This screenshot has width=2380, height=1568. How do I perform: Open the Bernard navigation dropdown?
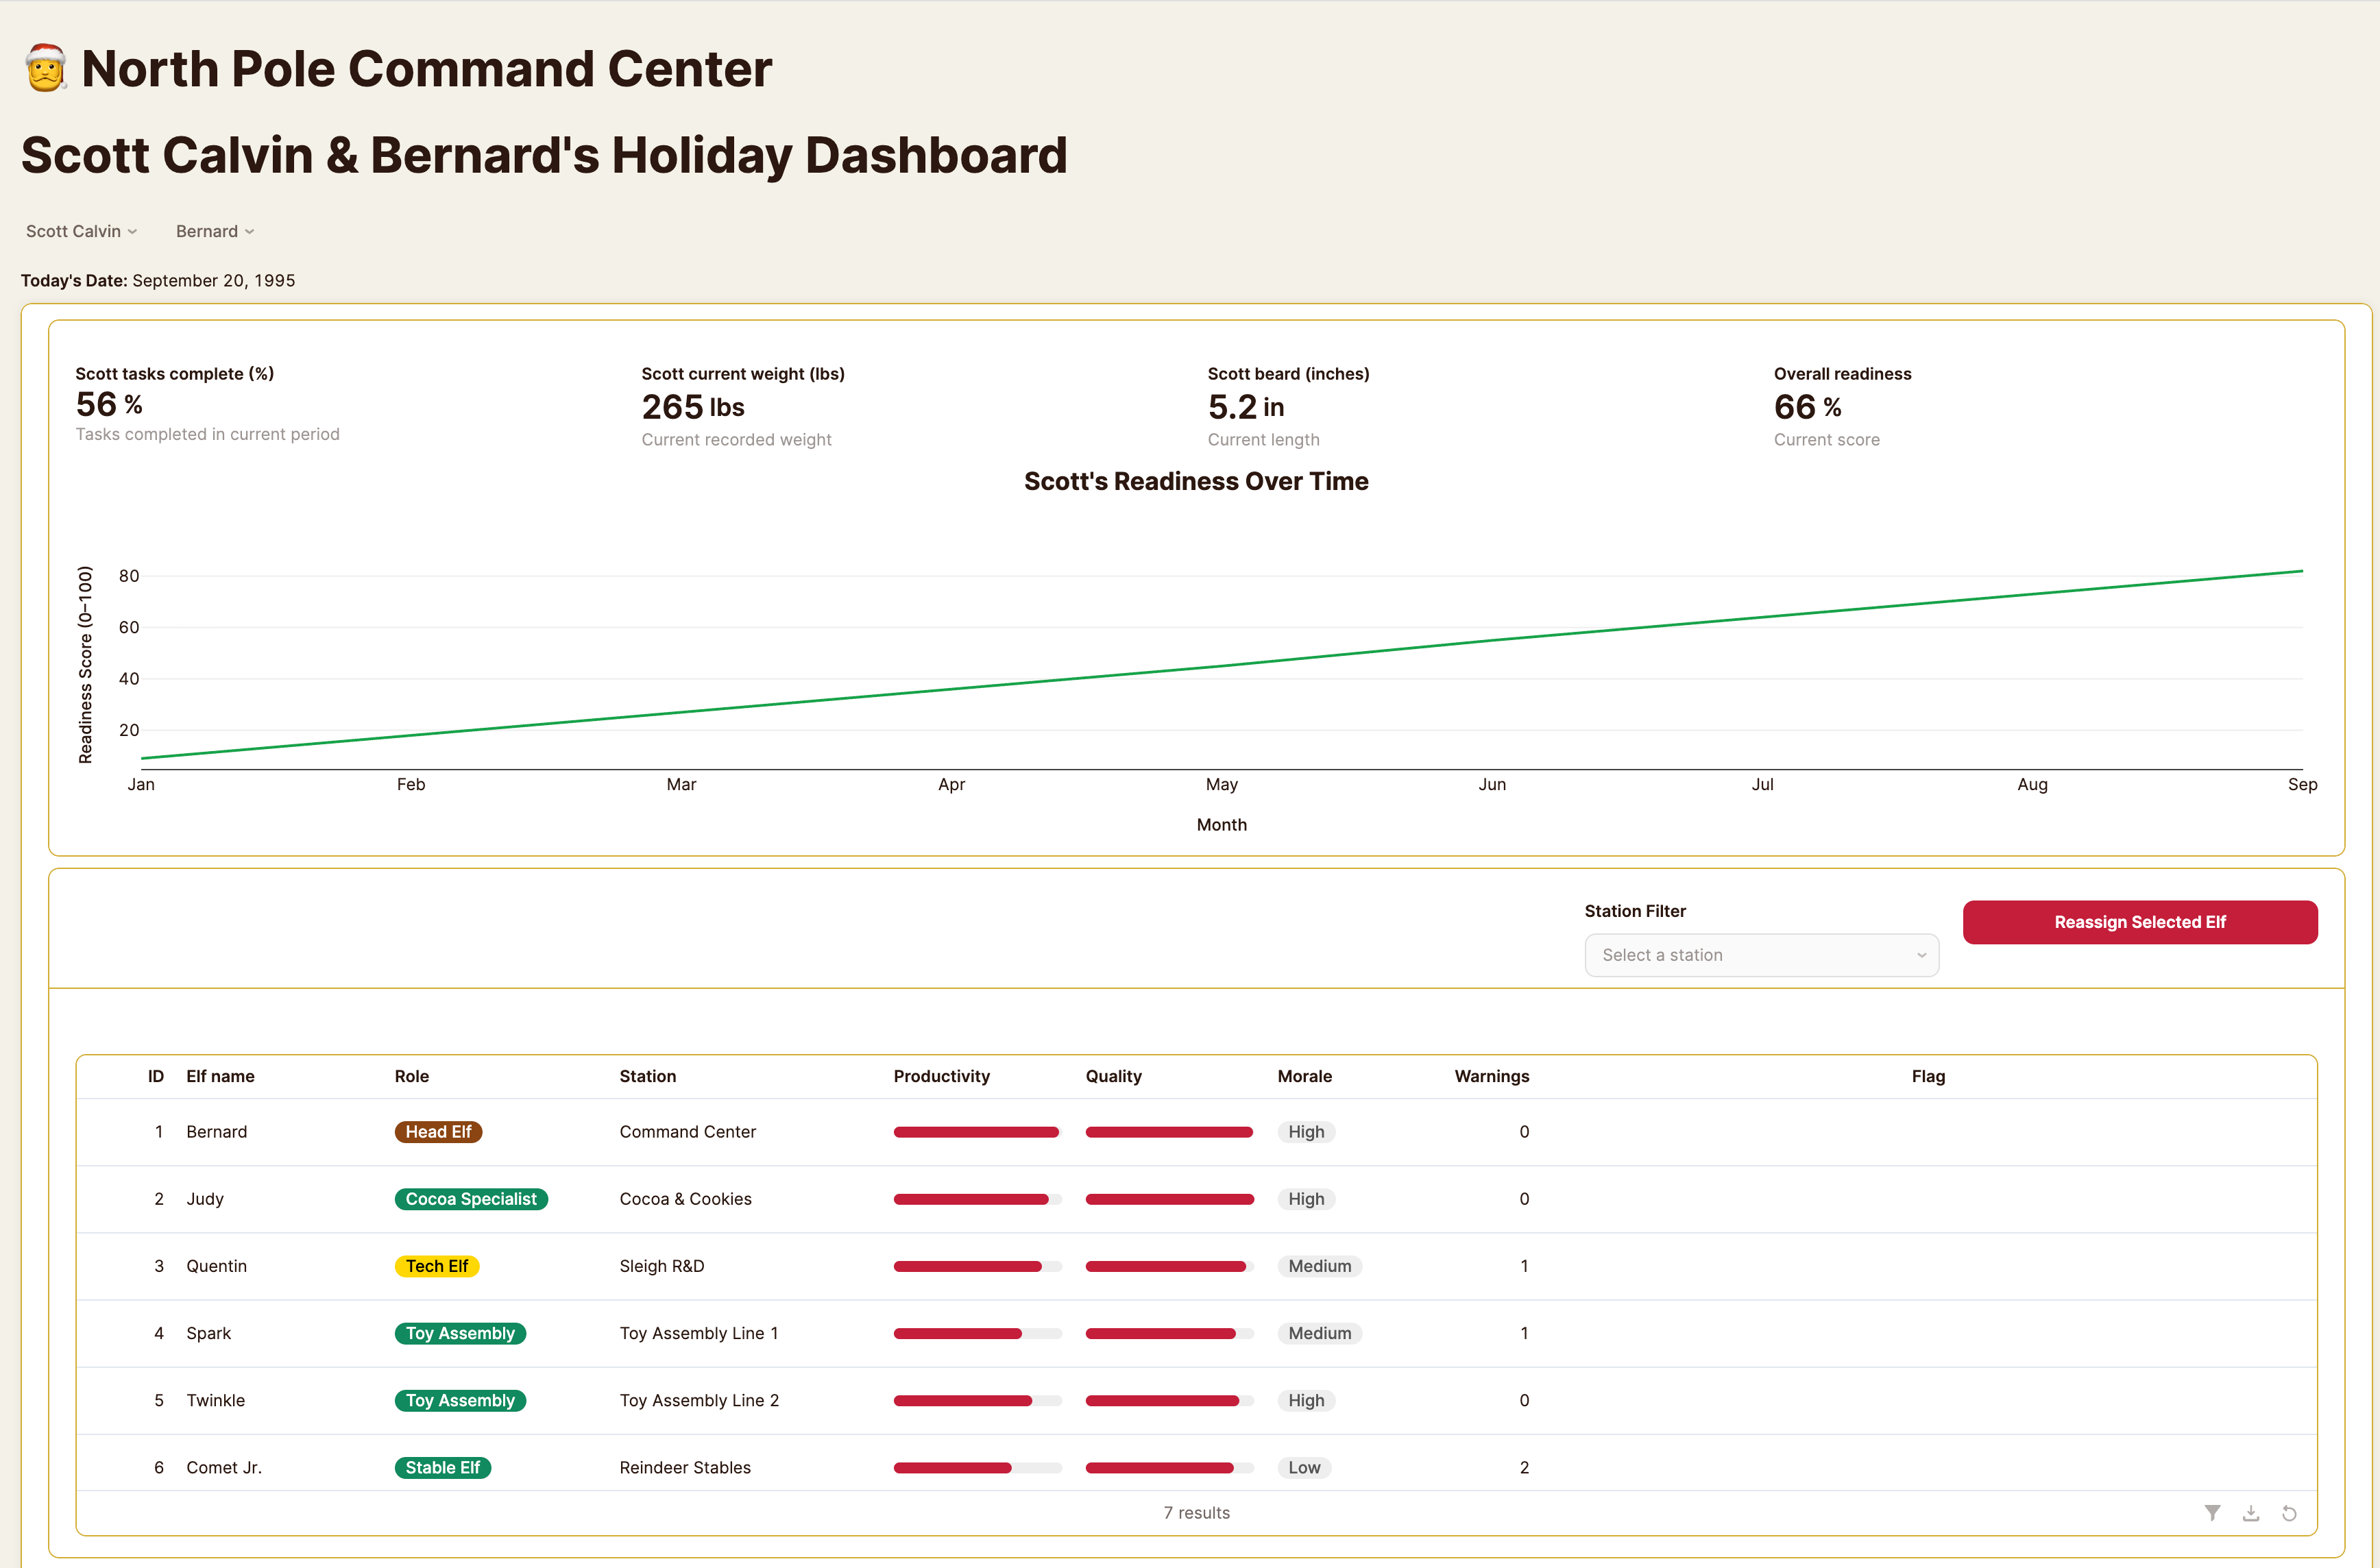pos(215,231)
